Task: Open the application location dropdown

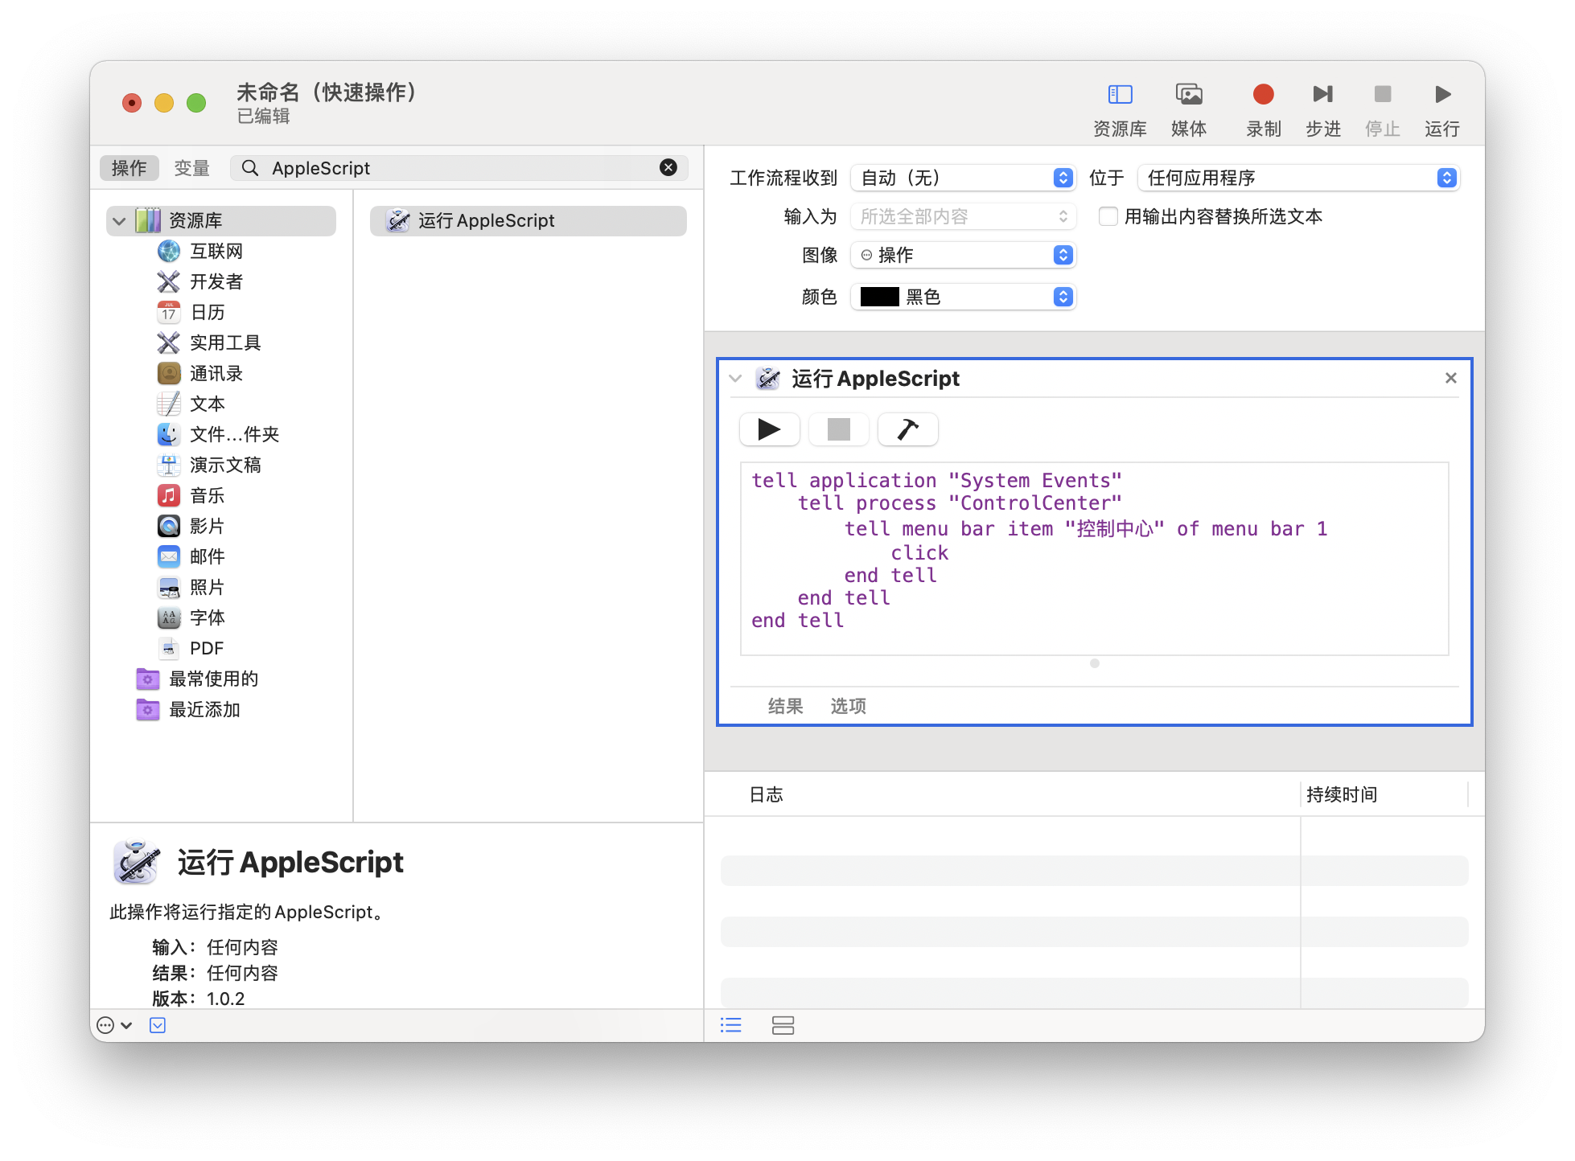Action: coord(1297,178)
